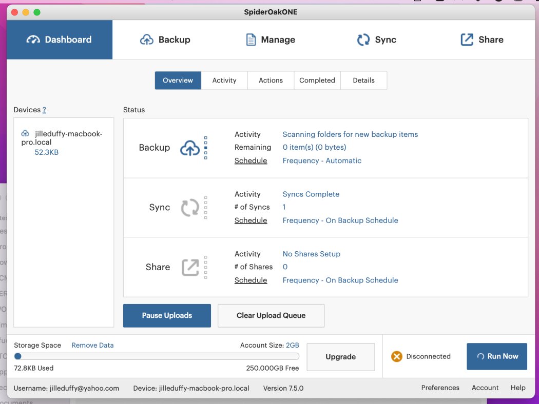Image resolution: width=539 pixels, height=404 pixels.
Task: Click the Sync status circular arrows icon
Action: (190, 208)
